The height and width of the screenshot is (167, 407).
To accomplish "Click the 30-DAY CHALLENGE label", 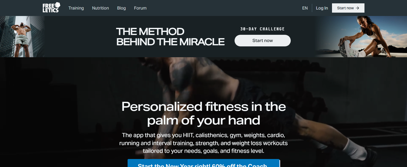I will 262,29.
